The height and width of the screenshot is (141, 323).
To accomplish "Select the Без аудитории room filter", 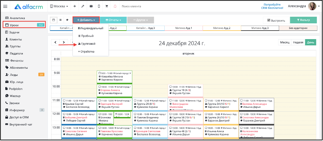I will pos(298,28).
